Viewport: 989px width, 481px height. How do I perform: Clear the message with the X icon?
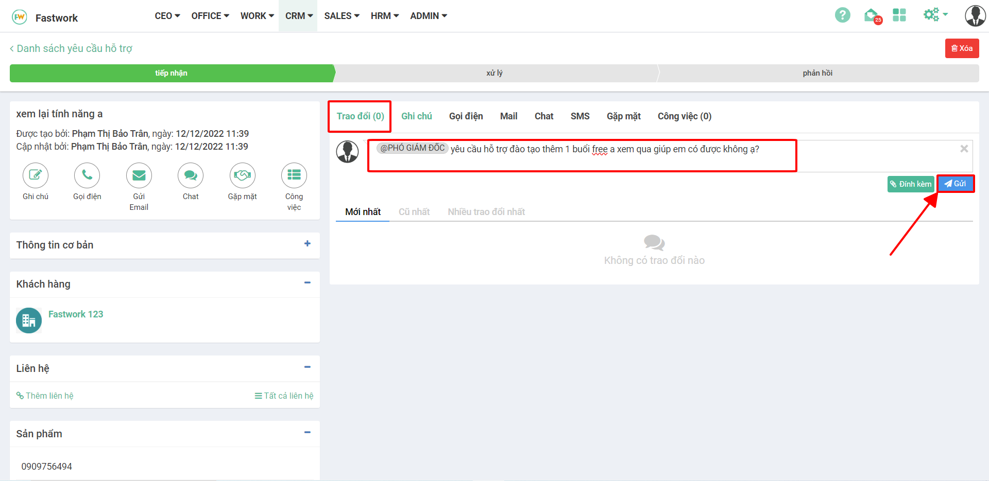[964, 149]
